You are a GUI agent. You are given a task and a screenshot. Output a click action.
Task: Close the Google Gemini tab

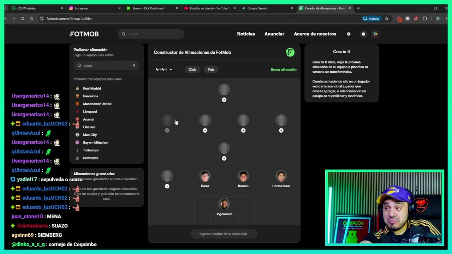[x=292, y=8]
